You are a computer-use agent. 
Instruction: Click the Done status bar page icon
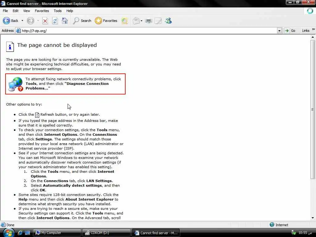click(x=3, y=225)
